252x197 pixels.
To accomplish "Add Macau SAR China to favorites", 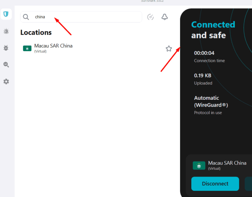I will point(169,49).
